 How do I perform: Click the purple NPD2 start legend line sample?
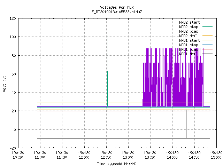(x=207, y=22)
